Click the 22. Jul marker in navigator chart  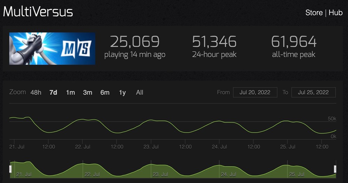92,174
